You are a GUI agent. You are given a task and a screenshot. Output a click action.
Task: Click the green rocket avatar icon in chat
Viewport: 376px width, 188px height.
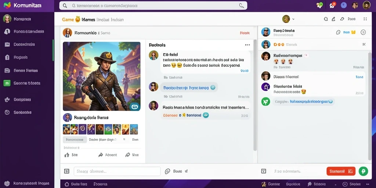pos(266,102)
